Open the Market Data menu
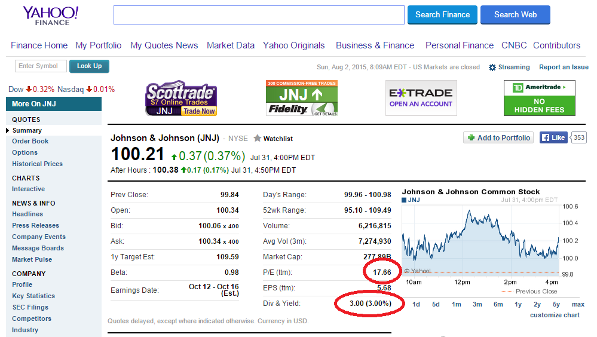This screenshot has width=597, height=337. 231,45
